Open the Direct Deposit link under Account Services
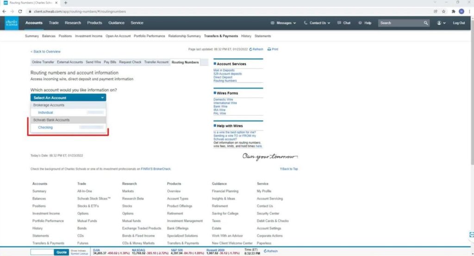474x256 pixels. tap(223, 77)
